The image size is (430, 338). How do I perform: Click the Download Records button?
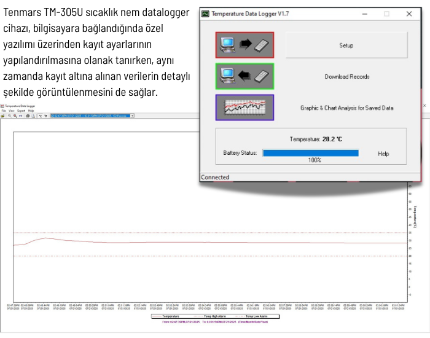pyautogui.click(x=346, y=77)
